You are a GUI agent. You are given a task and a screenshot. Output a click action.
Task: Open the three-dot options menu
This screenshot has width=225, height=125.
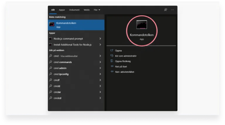pos(173,10)
